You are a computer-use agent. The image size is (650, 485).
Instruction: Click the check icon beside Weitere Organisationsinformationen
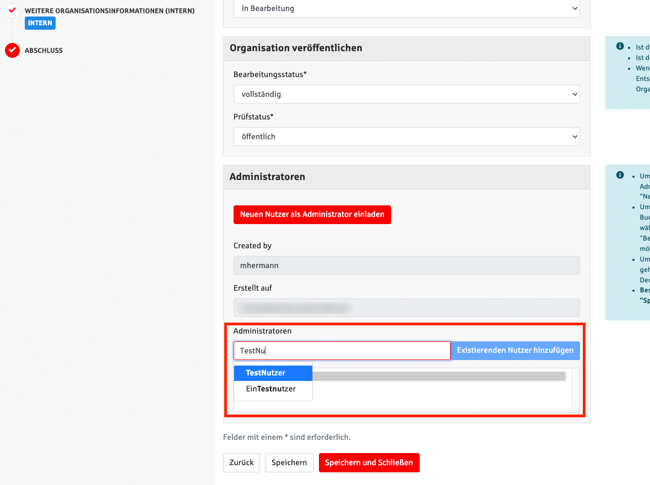pyautogui.click(x=12, y=10)
